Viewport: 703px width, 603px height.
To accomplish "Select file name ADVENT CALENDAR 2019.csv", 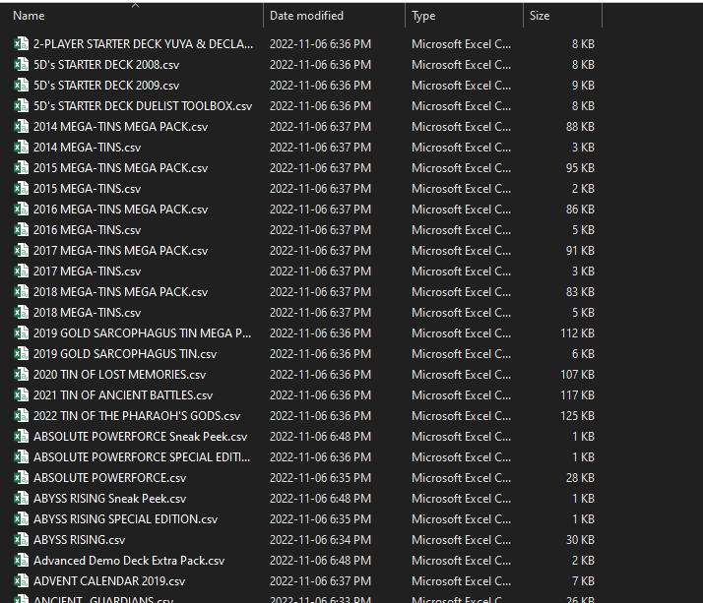I will pyautogui.click(x=109, y=580).
